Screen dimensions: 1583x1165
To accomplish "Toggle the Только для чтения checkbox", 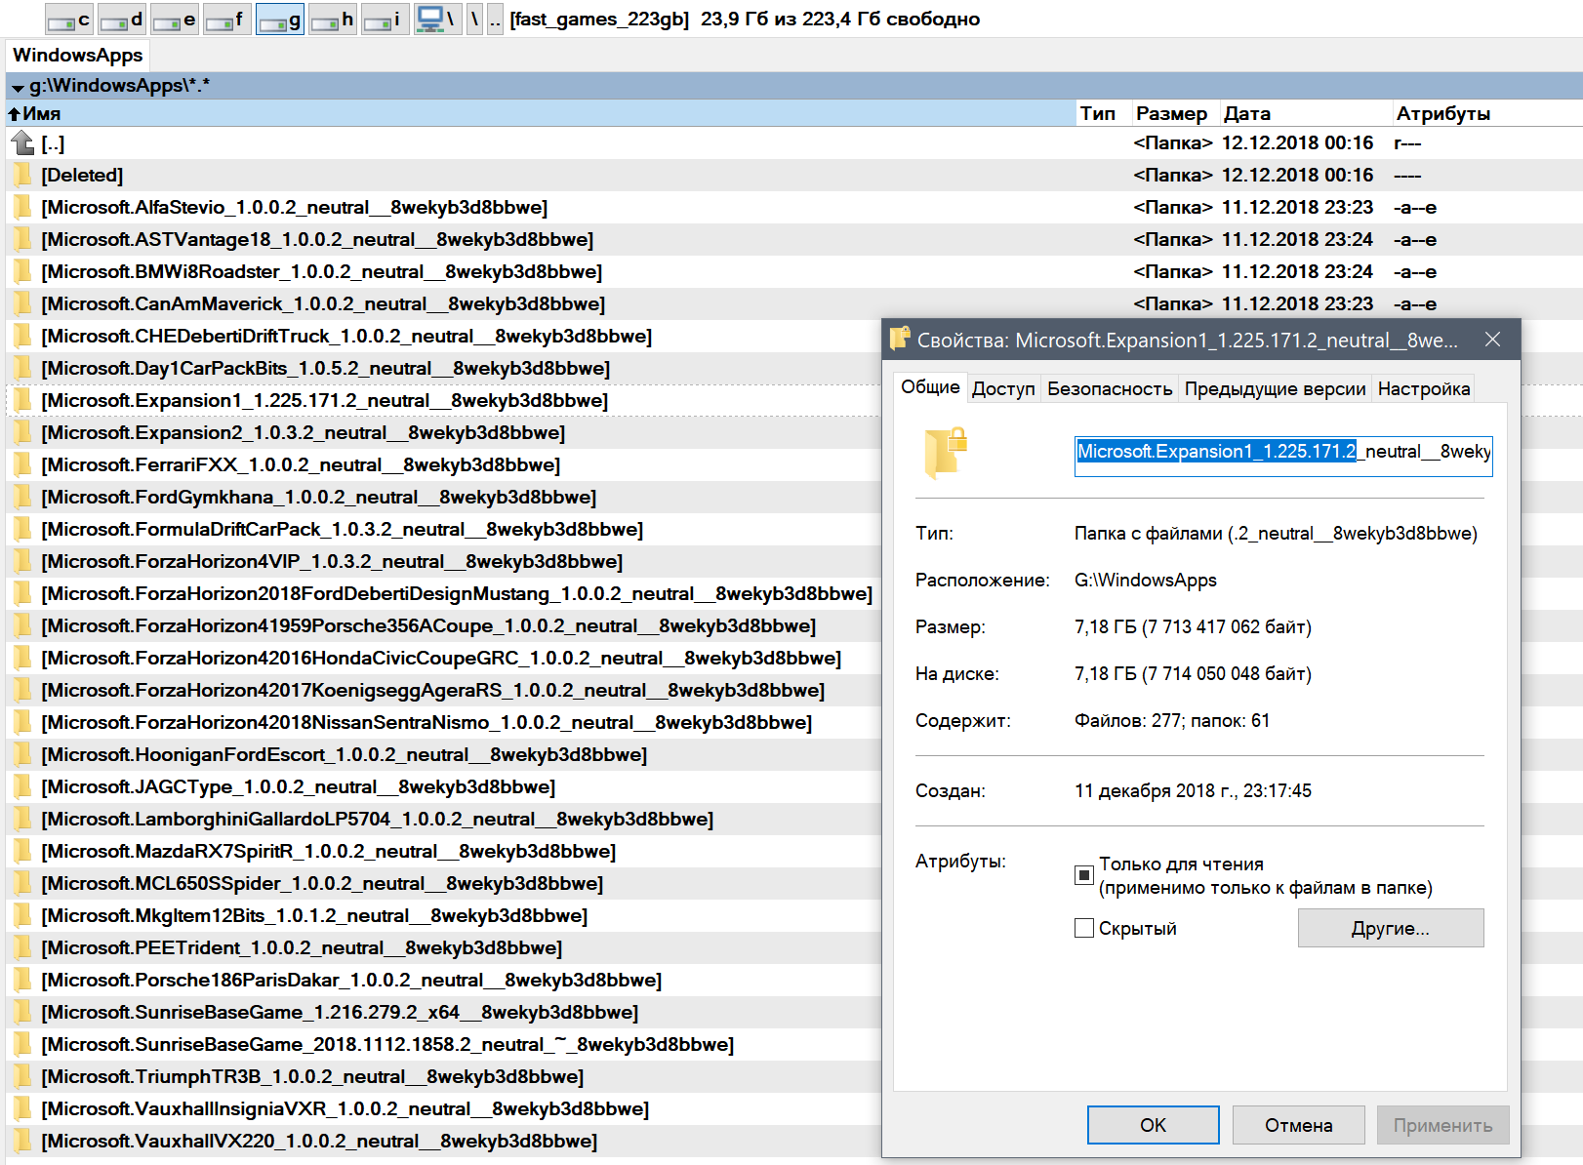I will [x=1083, y=875].
